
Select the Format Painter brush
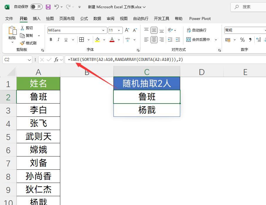point(22,43)
